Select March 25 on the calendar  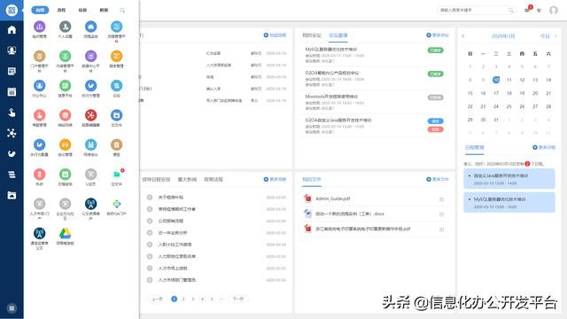click(509, 106)
